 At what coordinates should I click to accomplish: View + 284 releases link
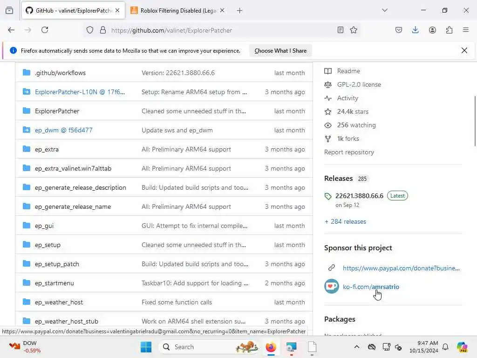pos(345,221)
